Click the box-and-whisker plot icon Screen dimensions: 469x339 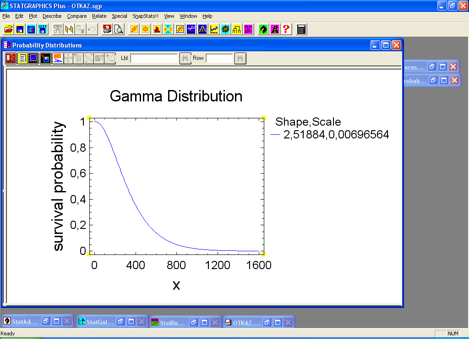coord(145,29)
